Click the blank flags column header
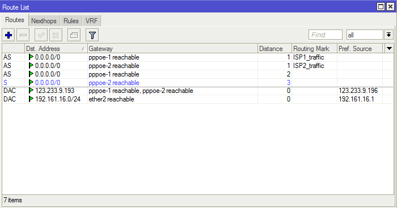The height and width of the screenshot is (208, 397). pyautogui.click(x=14, y=48)
